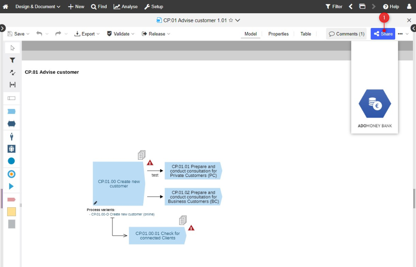Click the ADOMONEY BANK logo
This screenshot has height=267, width=416.
point(374,108)
